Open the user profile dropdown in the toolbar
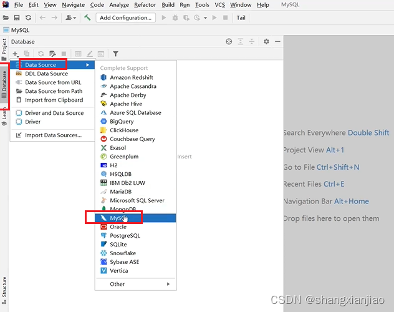 (x=70, y=17)
